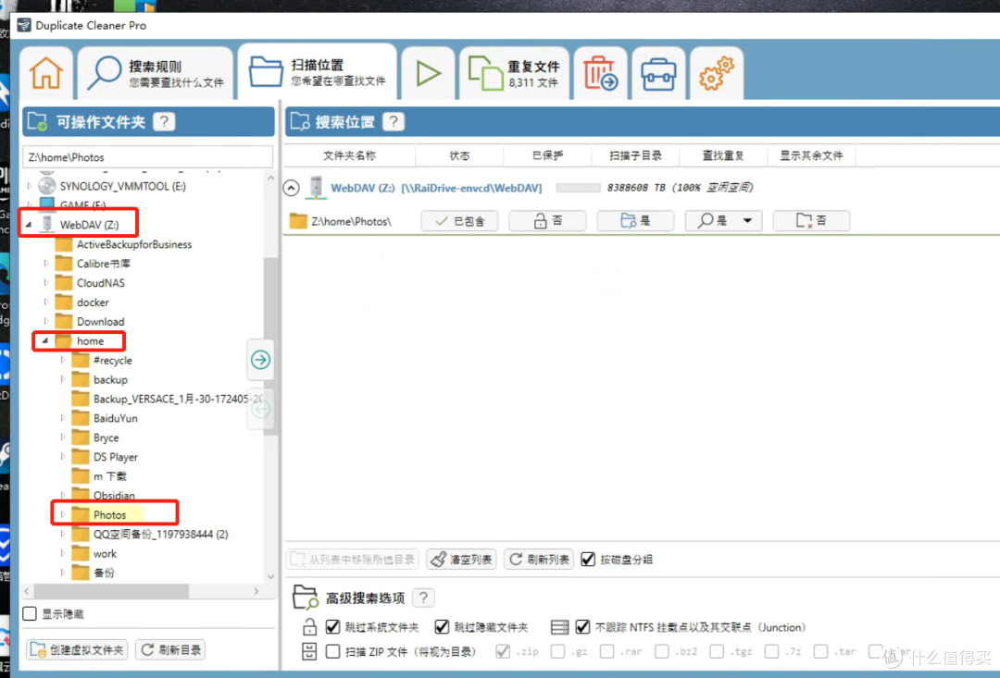
Task: Select the 备份 folder
Action: (104, 573)
